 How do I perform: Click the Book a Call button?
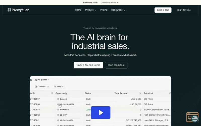[x=163, y=10]
